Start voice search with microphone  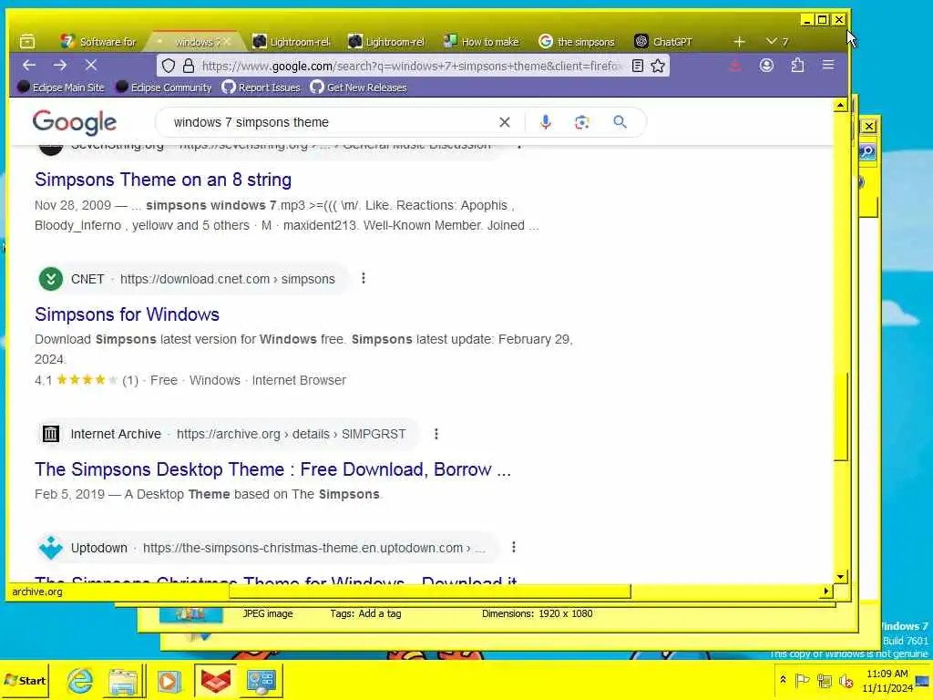[x=545, y=123]
